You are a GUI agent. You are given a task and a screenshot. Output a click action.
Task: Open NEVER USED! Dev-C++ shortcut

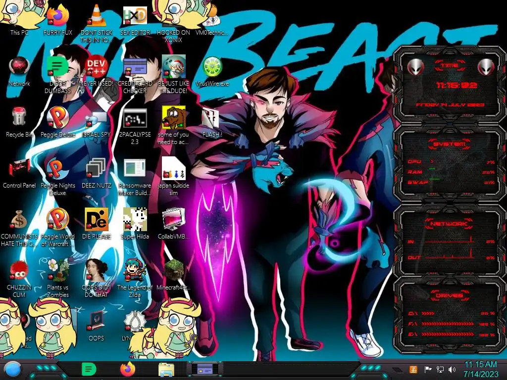97,71
